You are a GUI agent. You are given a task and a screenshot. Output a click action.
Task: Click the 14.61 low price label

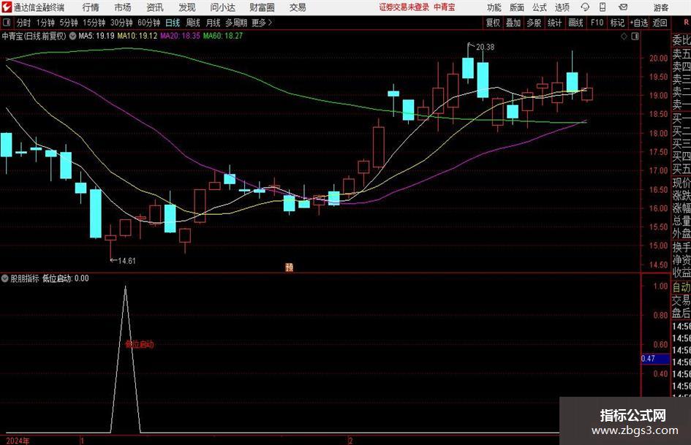point(127,261)
